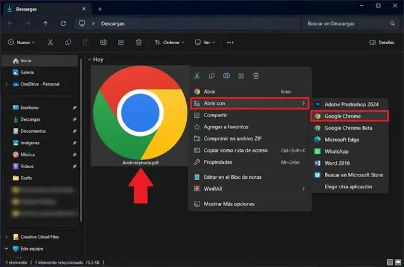Click the scissors Cut icon in the context menu
Screen dimensions: 404x267
pos(197,76)
